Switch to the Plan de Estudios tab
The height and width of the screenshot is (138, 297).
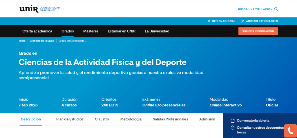pos(70,119)
